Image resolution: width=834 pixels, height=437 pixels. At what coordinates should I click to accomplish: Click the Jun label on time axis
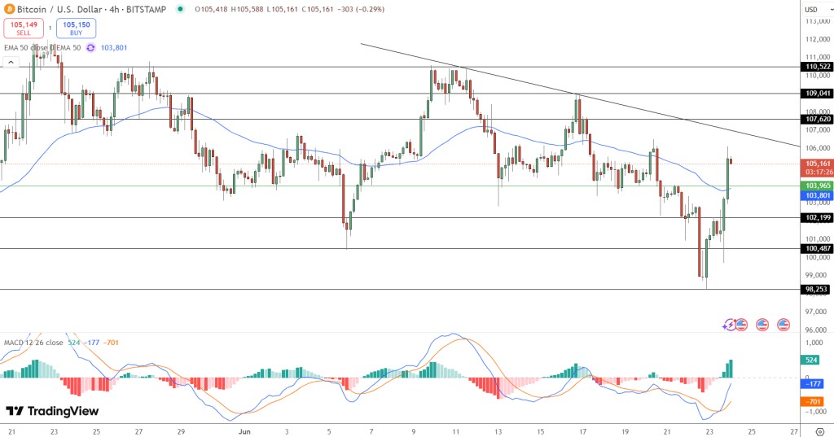pos(244,431)
